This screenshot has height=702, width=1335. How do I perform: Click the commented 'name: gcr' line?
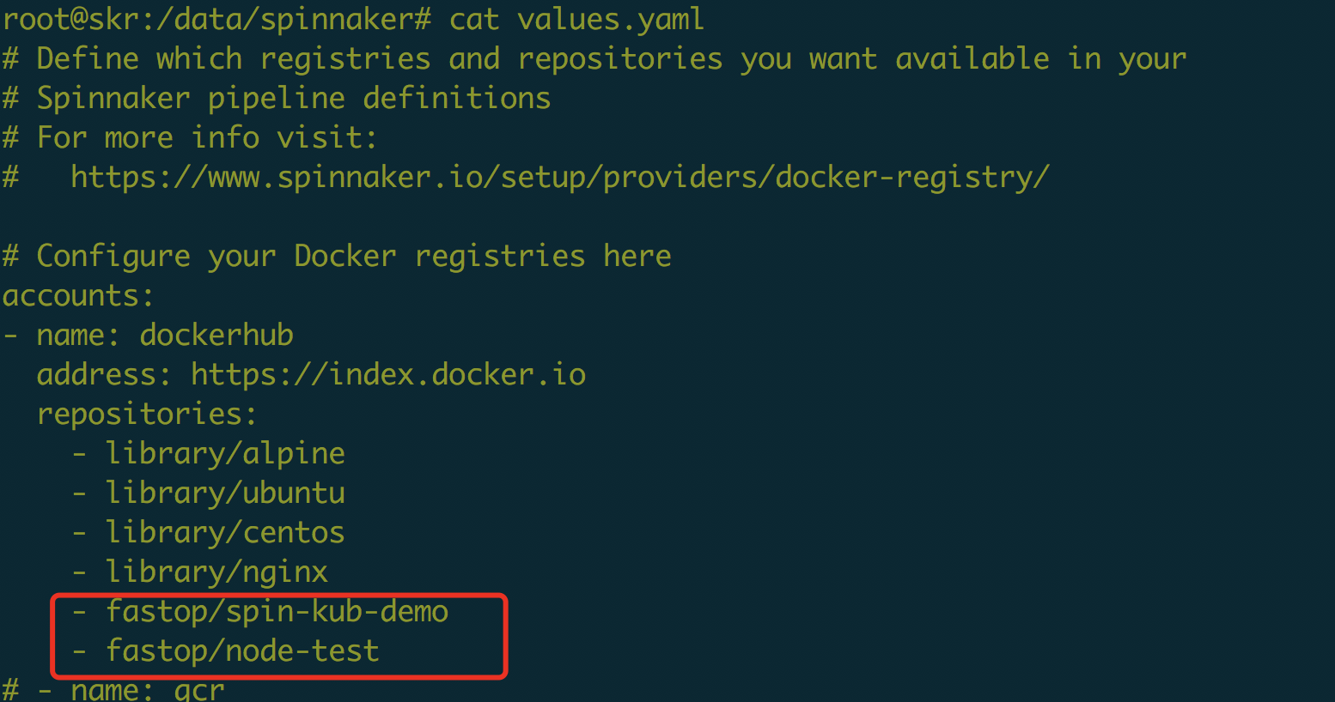[147, 690]
